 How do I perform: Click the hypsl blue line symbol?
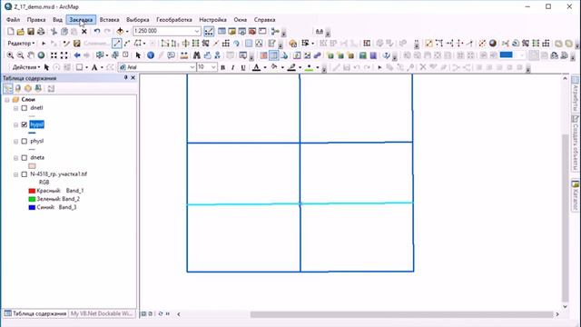32,133
